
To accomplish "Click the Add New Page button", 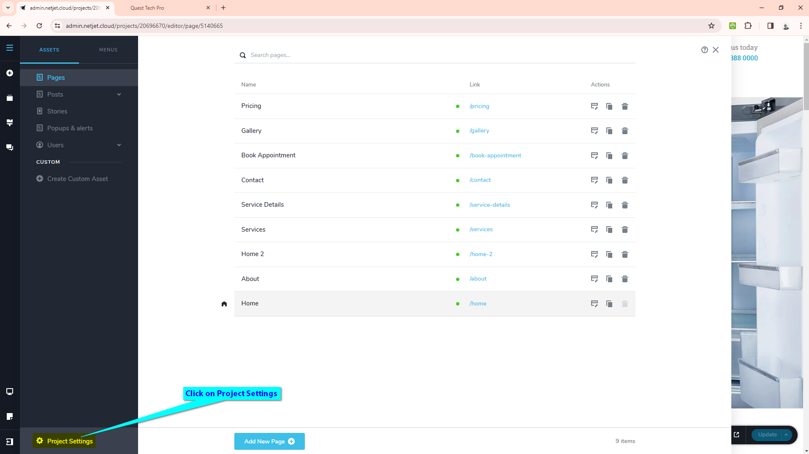I will click(269, 441).
